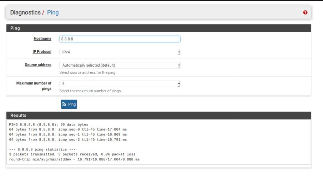Screen dimensions: 323x184
Task: Click the icmp_seq=2 result line
Action: [68, 139]
